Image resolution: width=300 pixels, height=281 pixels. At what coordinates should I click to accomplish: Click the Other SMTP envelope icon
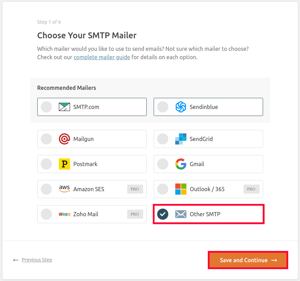tap(181, 214)
